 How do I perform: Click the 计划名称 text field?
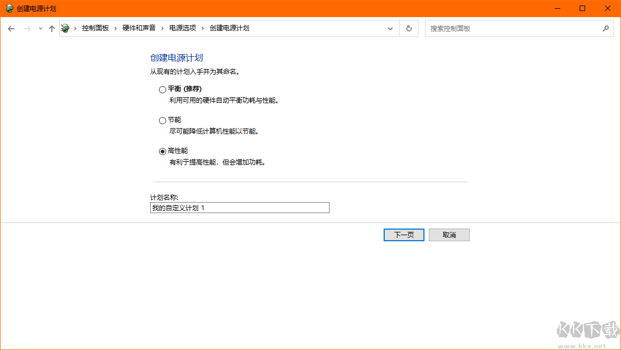click(x=240, y=208)
